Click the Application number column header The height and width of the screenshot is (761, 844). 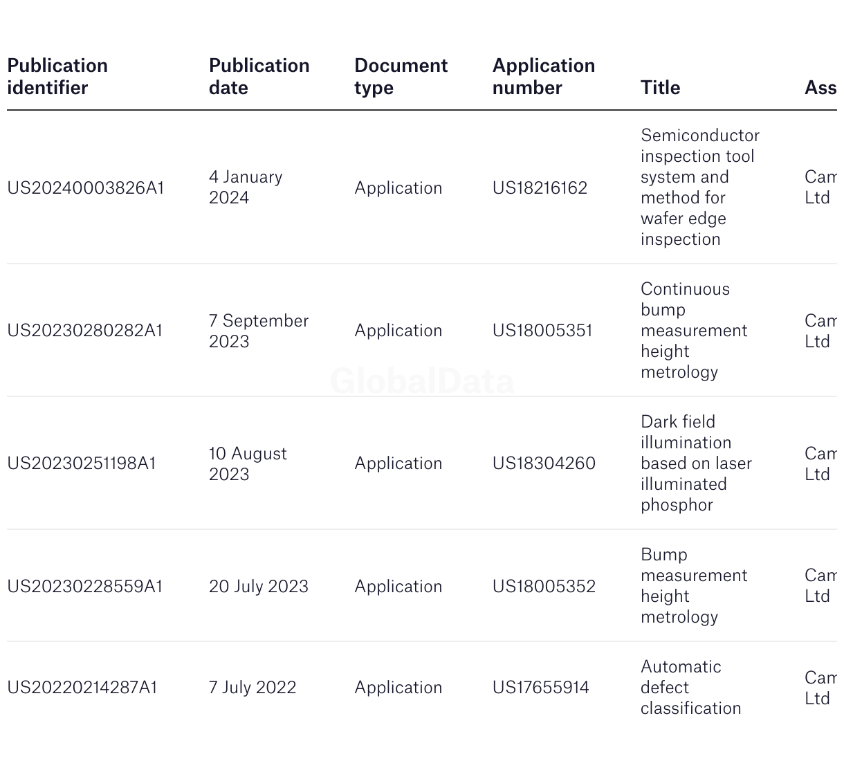tap(544, 77)
